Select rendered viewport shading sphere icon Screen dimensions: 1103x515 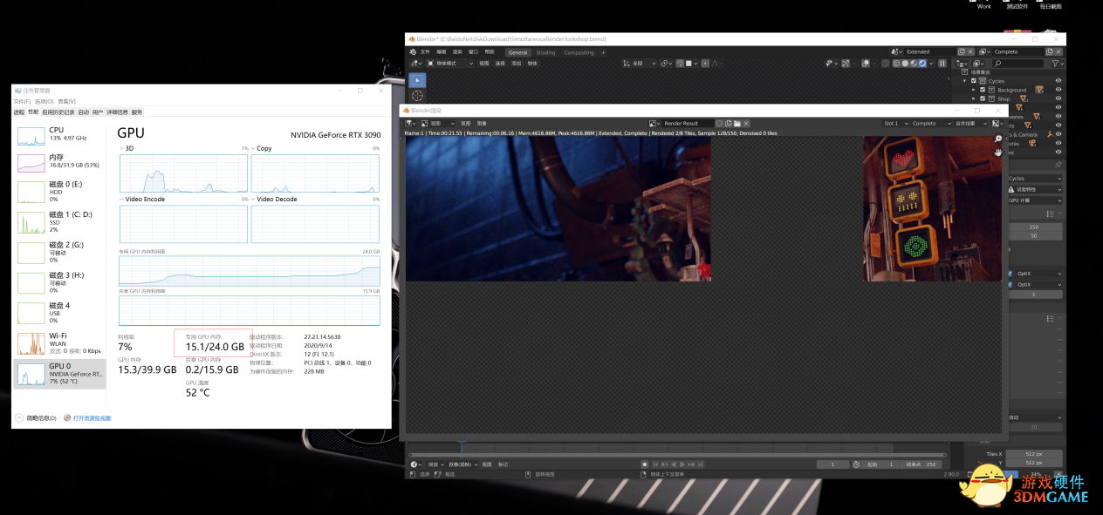pyautogui.click(x=922, y=63)
